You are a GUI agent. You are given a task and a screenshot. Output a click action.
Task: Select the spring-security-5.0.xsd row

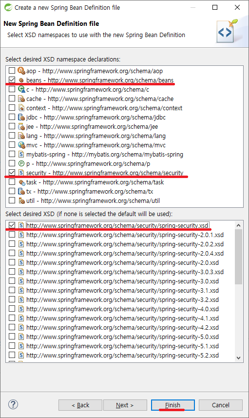pos(122,337)
